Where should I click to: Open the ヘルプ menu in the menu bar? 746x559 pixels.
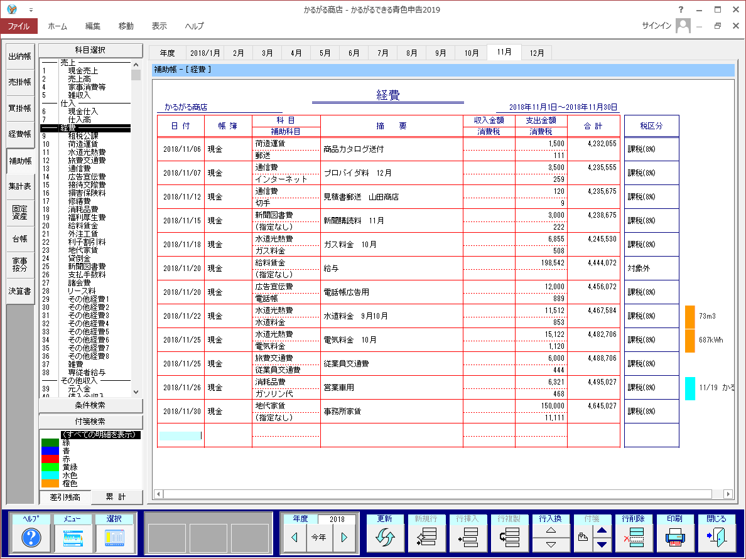[x=195, y=26]
